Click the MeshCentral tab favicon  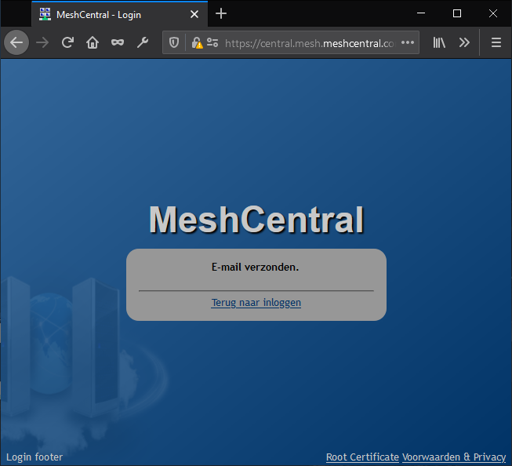[x=45, y=14]
